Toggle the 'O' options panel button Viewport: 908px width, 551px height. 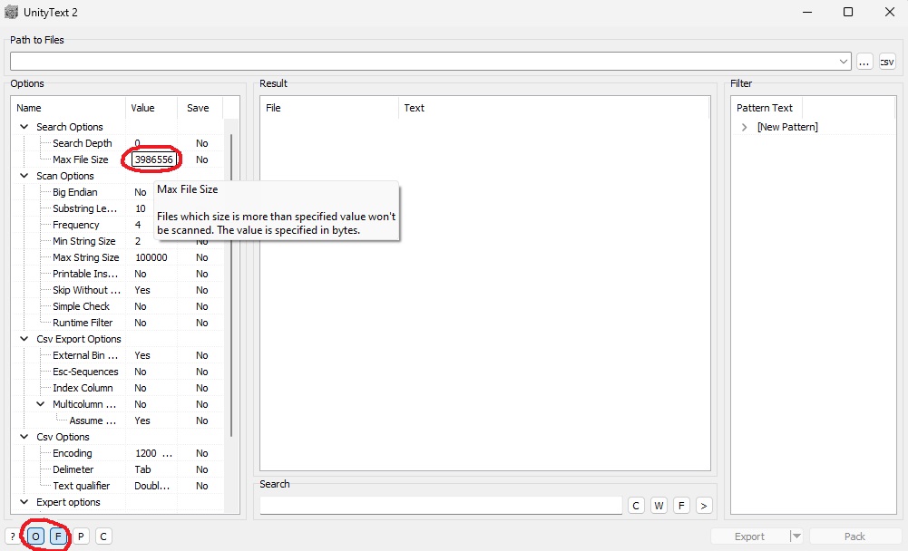click(36, 536)
